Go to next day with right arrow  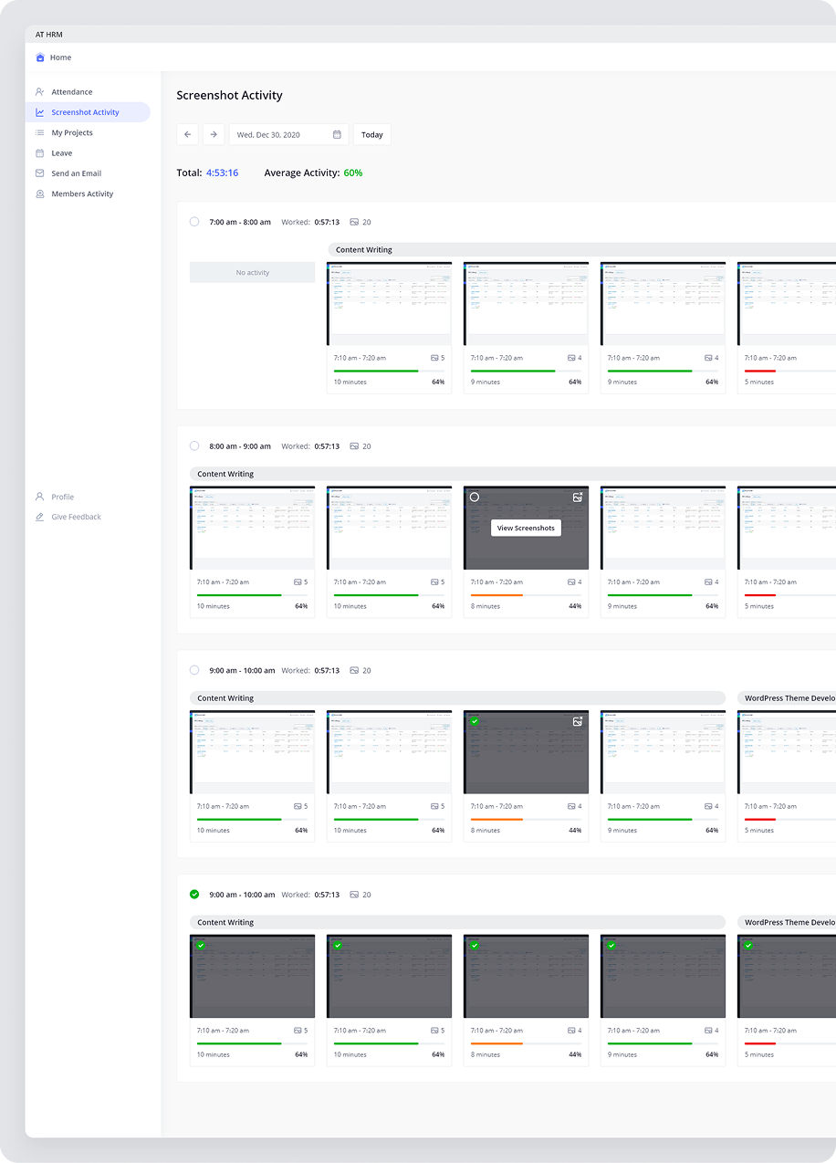(x=214, y=134)
